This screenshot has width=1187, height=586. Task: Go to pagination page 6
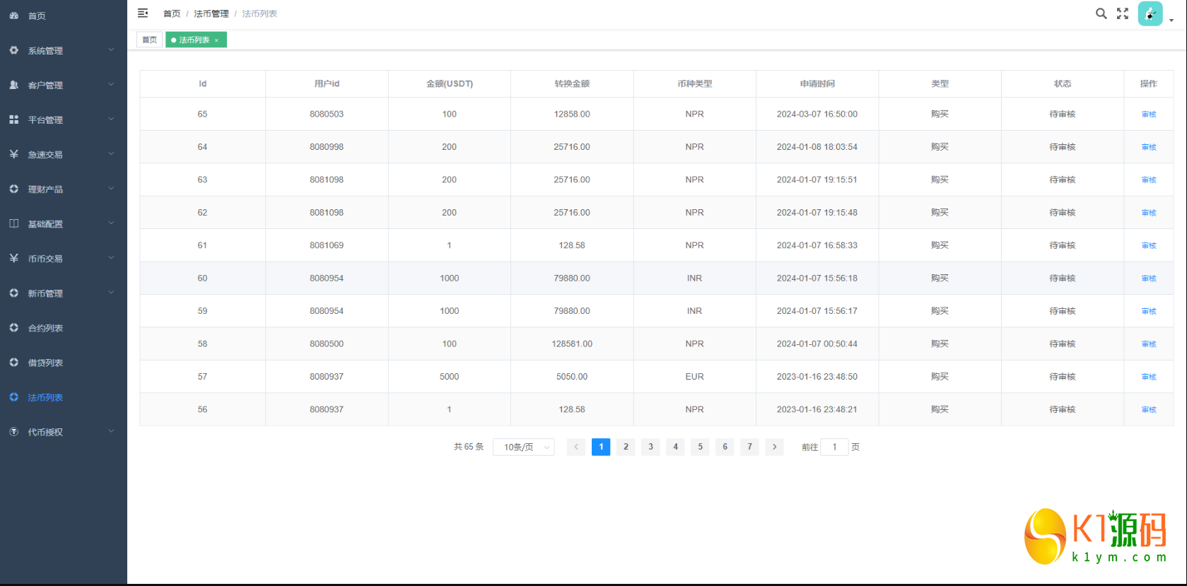coord(725,447)
